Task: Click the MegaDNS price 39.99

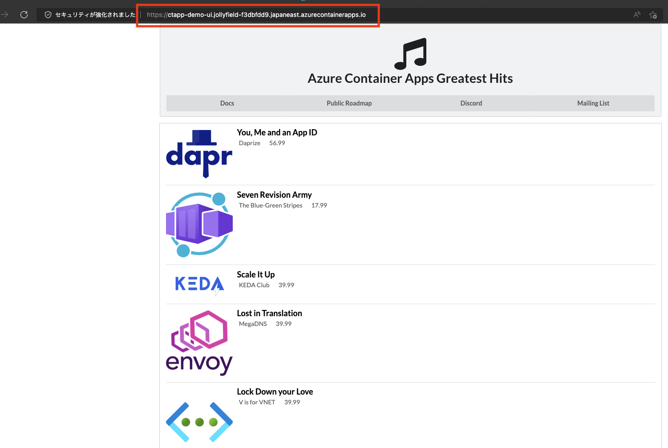Action: click(x=284, y=324)
